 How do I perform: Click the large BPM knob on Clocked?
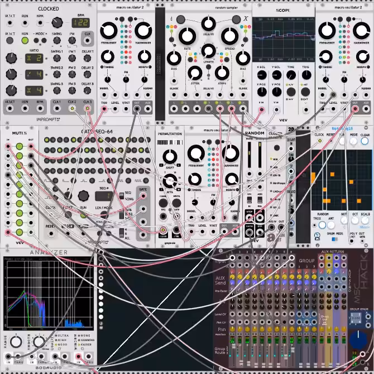pyautogui.click(x=57, y=23)
